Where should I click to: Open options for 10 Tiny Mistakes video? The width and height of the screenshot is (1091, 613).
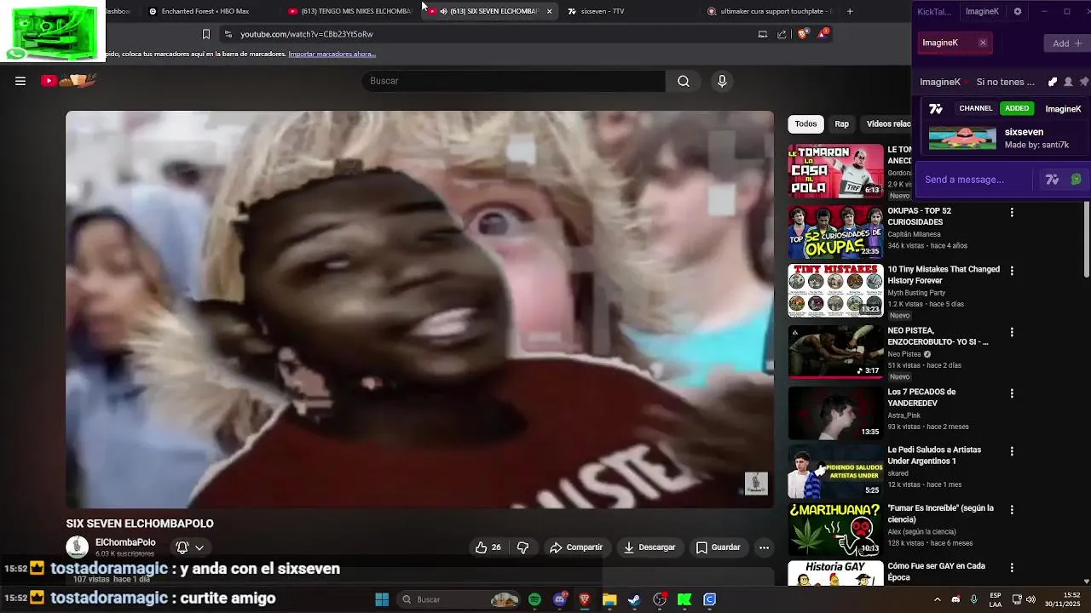pos(1012,271)
